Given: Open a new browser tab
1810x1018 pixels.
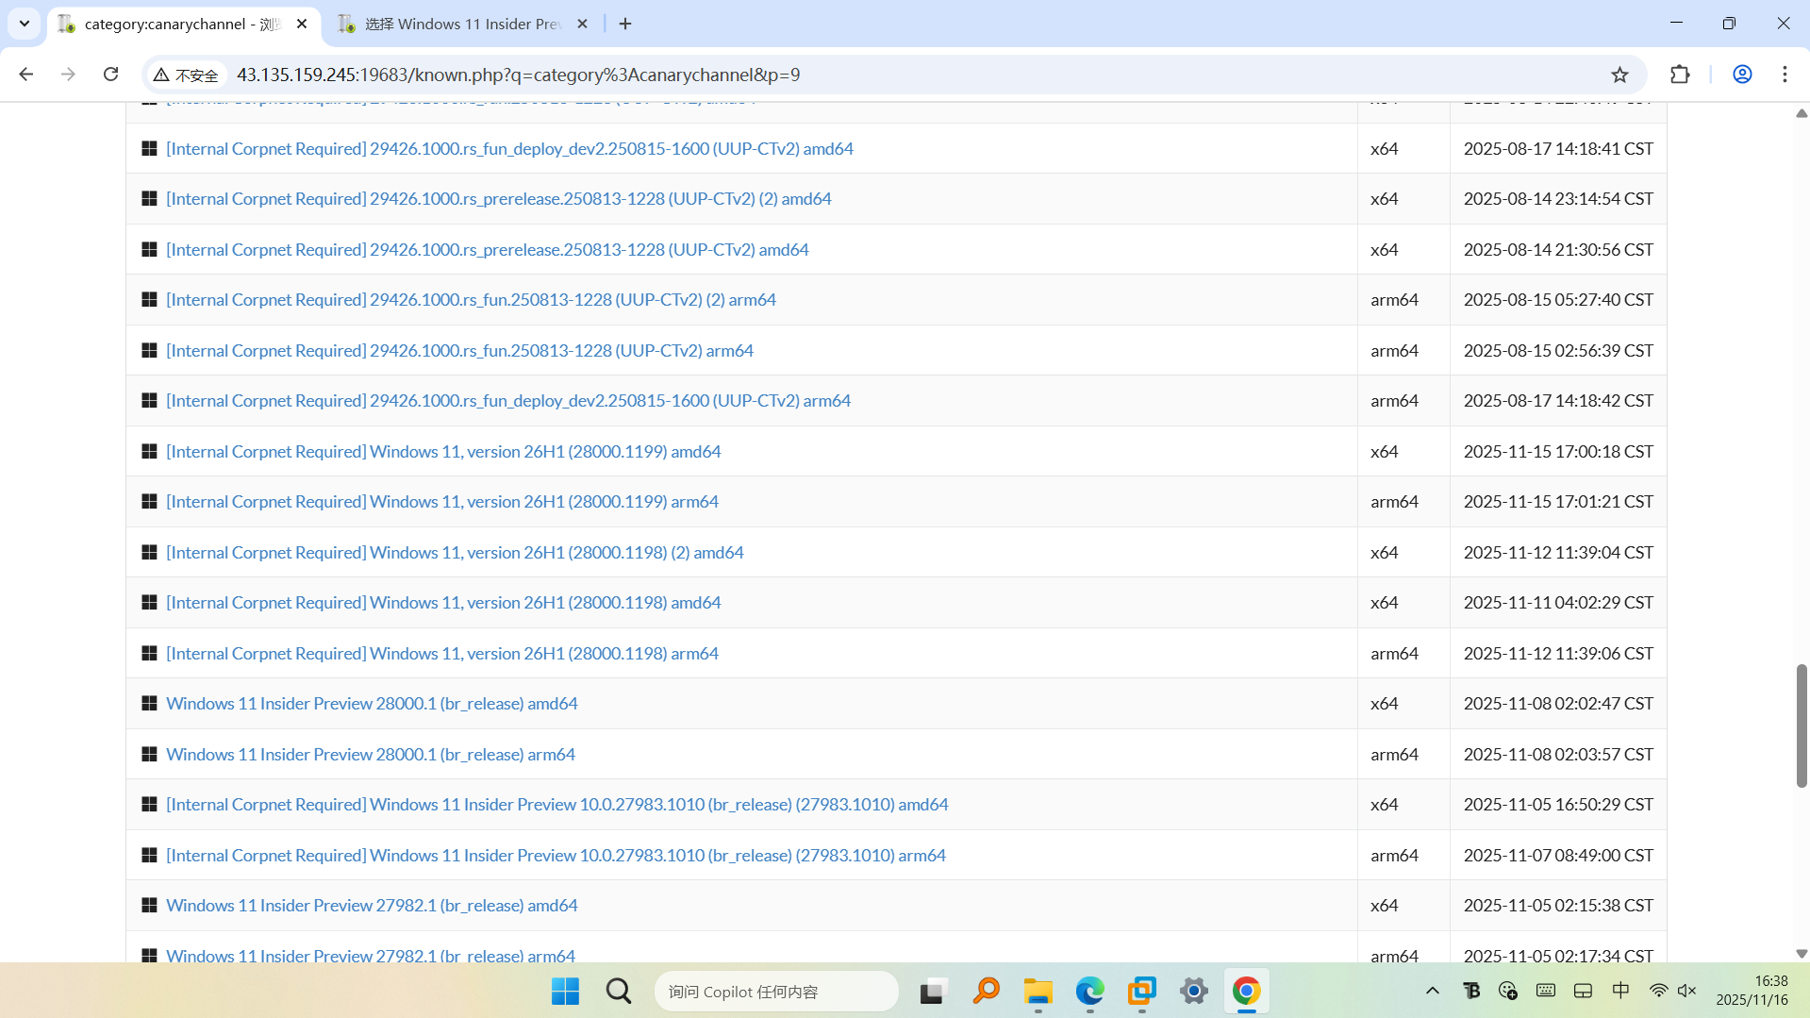Looking at the screenshot, I should (625, 24).
